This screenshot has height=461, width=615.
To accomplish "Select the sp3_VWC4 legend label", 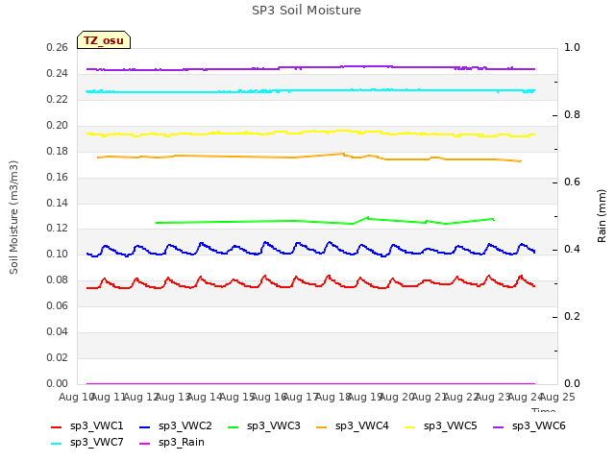I will pyautogui.click(x=361, y=426).
